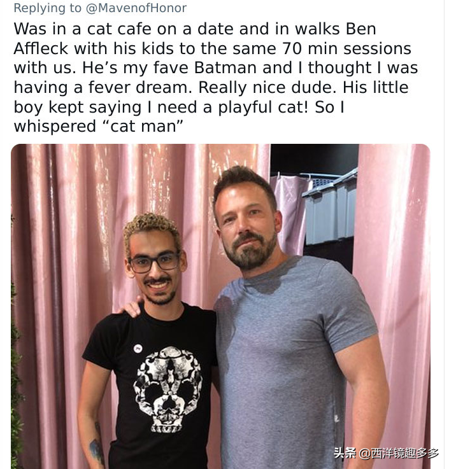Click the curly blond hair of left man
This screenshot has width=449, height=469.
pyautogui.click(x=152, y=227)
